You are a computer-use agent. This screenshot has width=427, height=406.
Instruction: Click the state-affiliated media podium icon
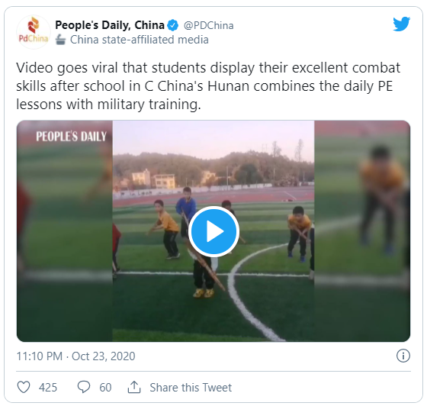pos(60,40)
